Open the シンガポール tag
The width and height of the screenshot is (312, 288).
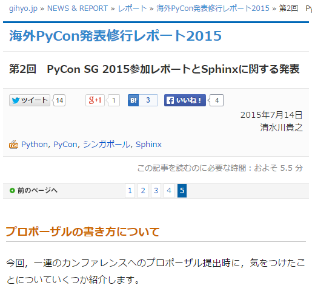point(107,145)
